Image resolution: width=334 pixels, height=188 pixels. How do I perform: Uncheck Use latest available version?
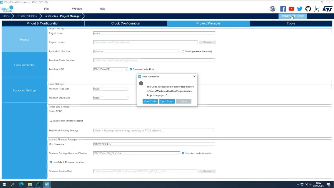(x=183, y=153)
